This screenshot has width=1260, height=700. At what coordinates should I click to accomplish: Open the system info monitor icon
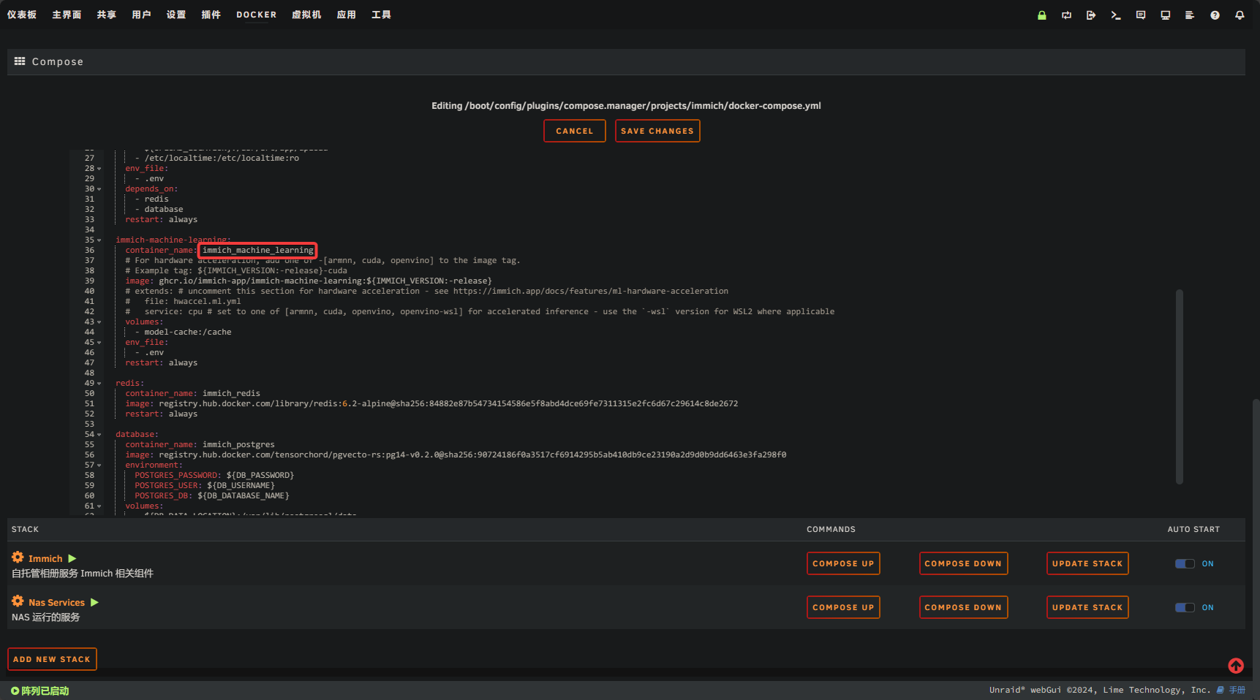(1166, 15)
